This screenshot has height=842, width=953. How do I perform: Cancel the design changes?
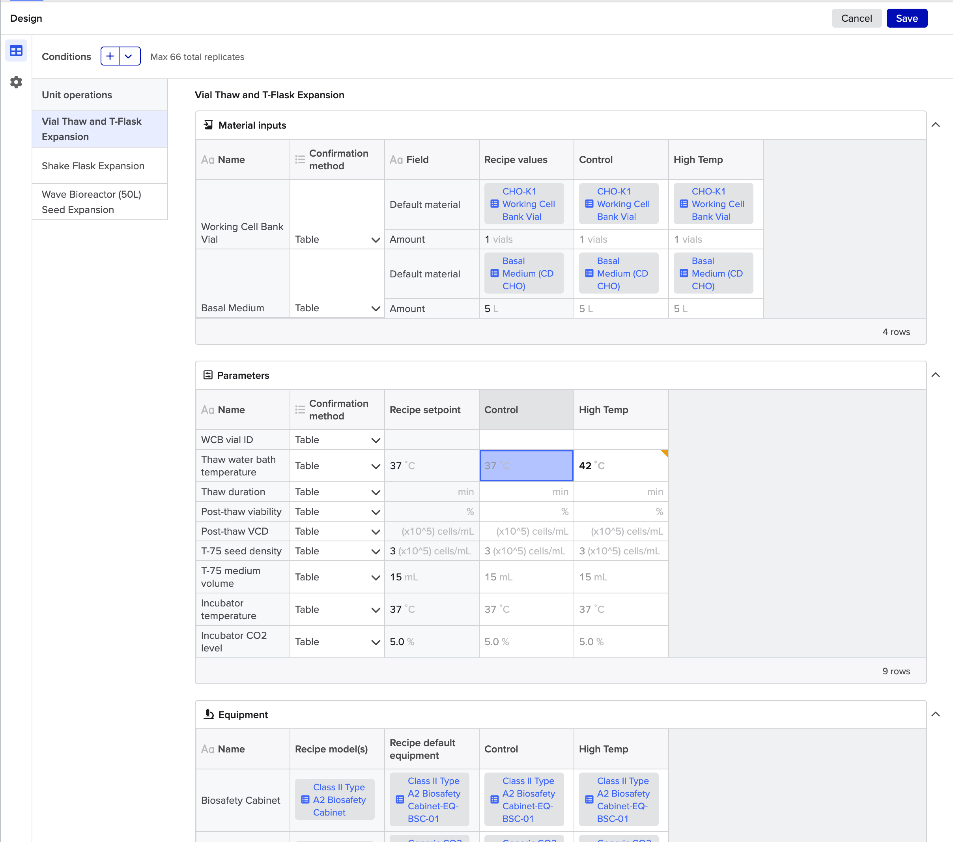click(856, 18)
